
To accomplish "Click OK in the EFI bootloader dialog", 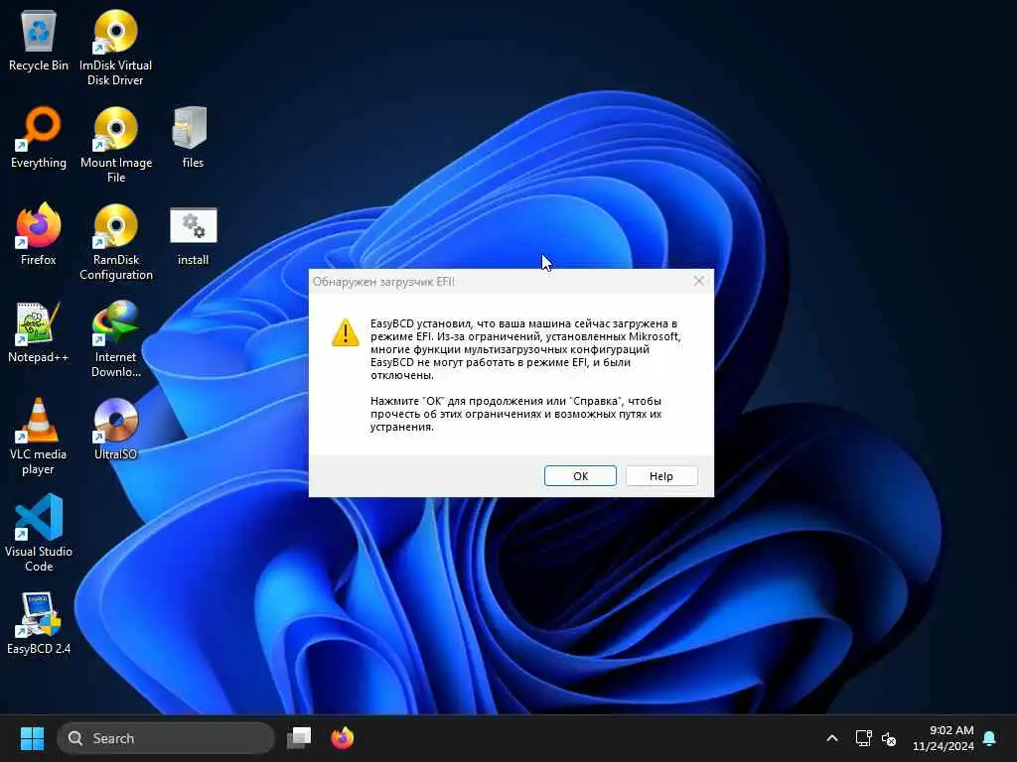I will click(580, 476).
